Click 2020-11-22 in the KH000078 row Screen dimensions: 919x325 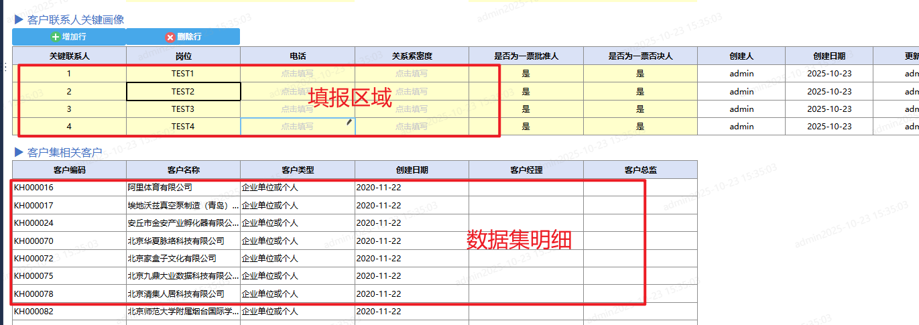click(379, 294)
